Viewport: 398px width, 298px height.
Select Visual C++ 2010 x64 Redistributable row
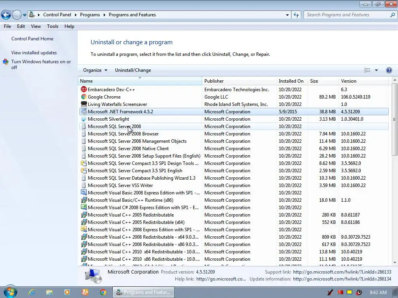(234, 251)
